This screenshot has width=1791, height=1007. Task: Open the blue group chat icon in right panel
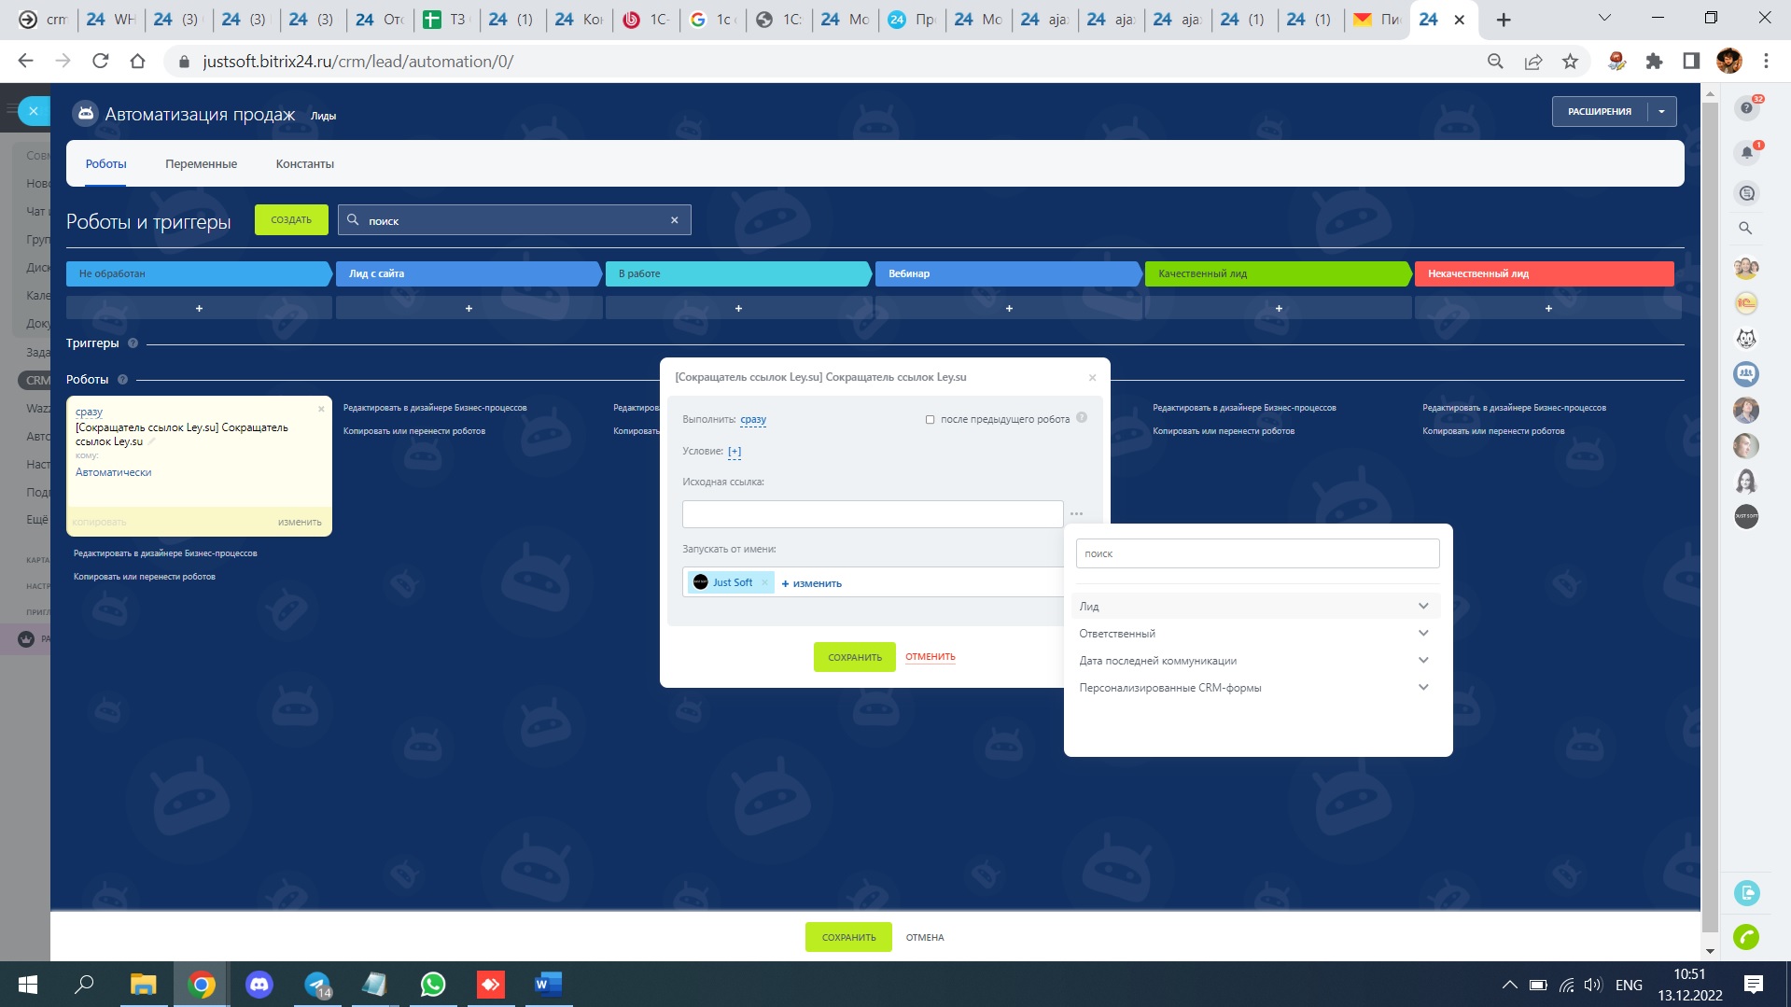1746,374
